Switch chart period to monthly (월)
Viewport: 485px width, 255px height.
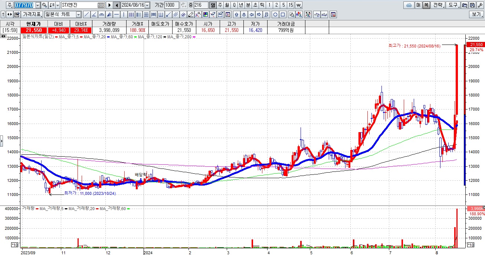pyautogui.click(x=227, y=5)
